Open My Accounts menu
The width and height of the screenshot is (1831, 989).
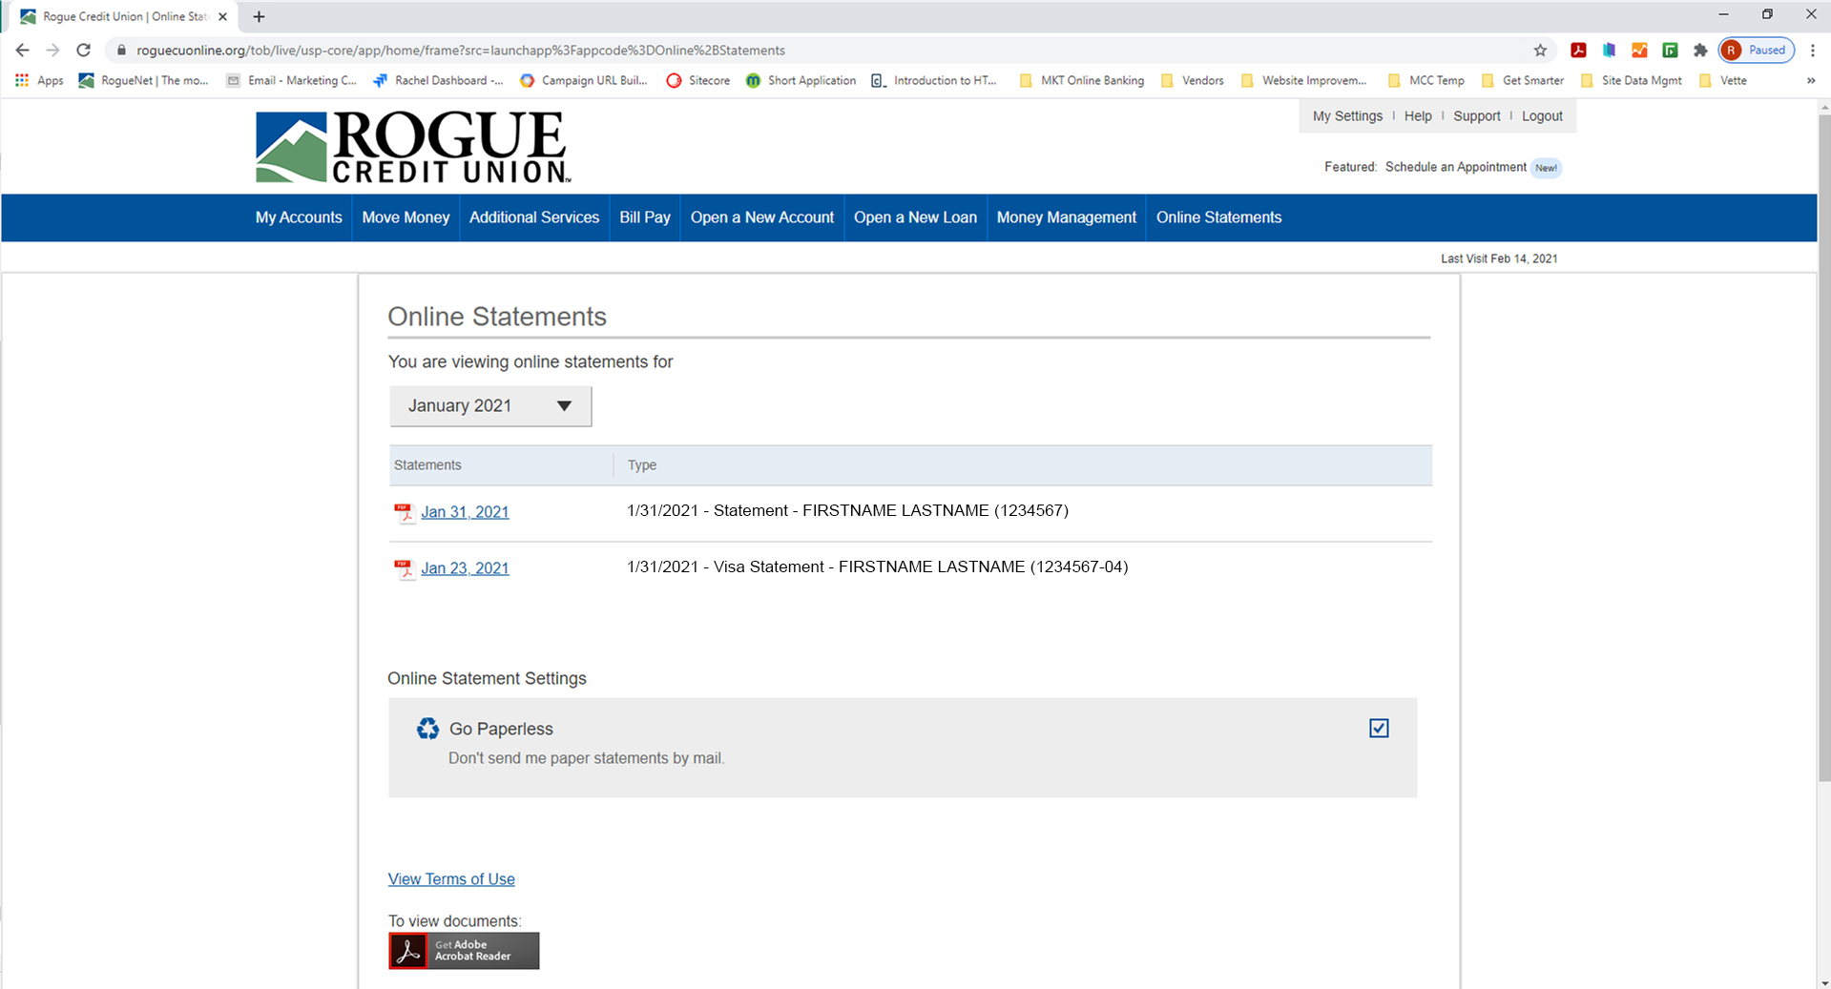click(299, 217)
